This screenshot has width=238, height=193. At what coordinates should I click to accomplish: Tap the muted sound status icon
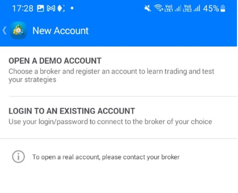tap(148, 8)
